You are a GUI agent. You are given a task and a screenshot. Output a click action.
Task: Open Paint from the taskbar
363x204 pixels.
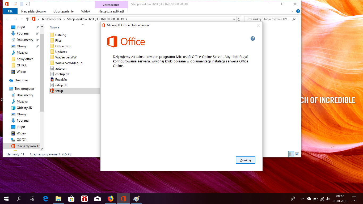(136, 198)
